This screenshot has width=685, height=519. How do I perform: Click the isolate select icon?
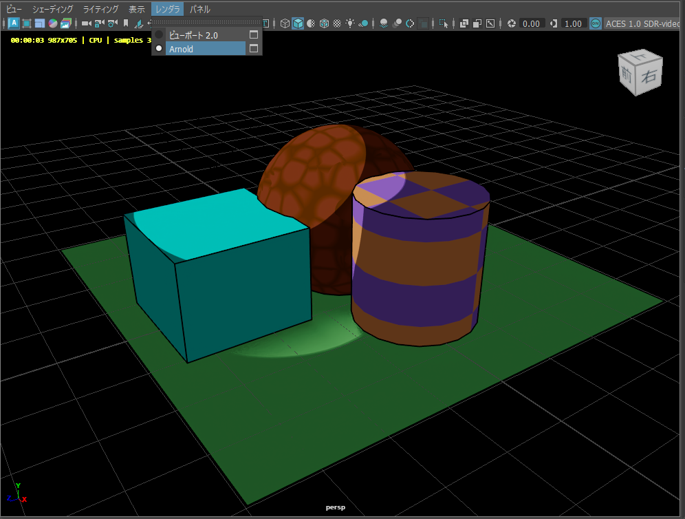444,23
